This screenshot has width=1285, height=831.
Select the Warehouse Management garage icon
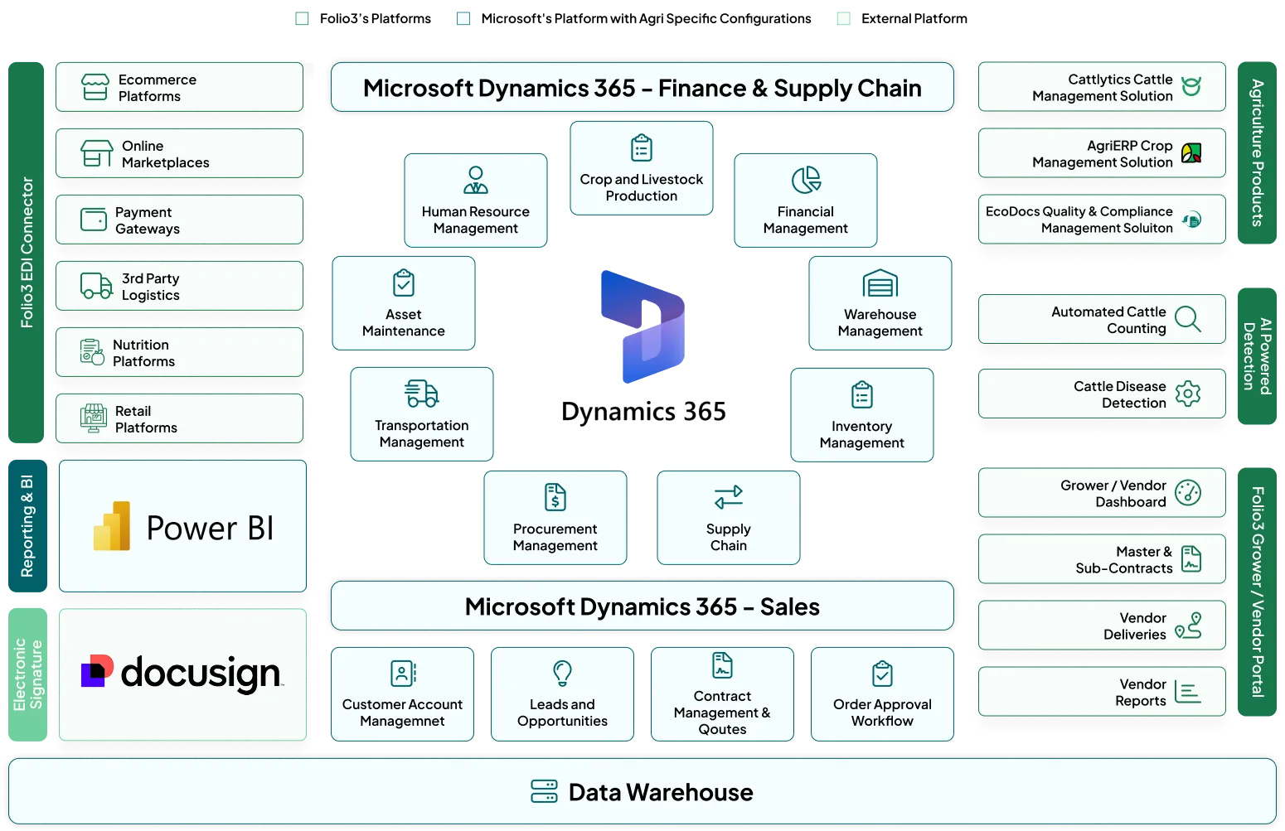coord(880,283)
